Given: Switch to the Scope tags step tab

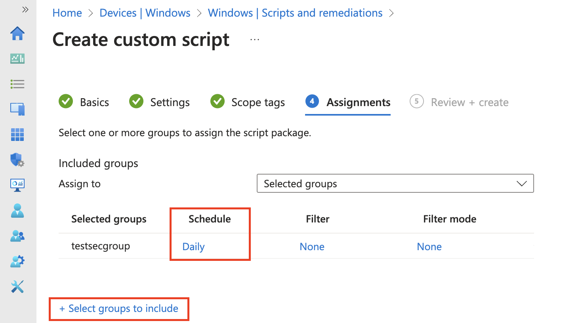Looking at the screenshot, I should point(248,102).
